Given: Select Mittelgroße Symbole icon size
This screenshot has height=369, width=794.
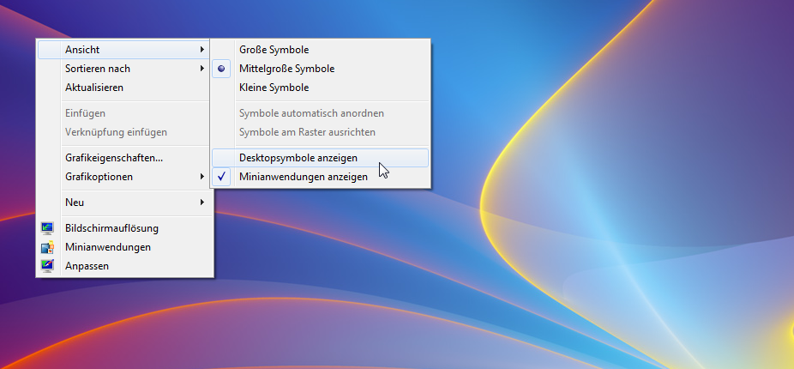Looking at the screenshot, I should pyautogui.click(x=320, y=69).
